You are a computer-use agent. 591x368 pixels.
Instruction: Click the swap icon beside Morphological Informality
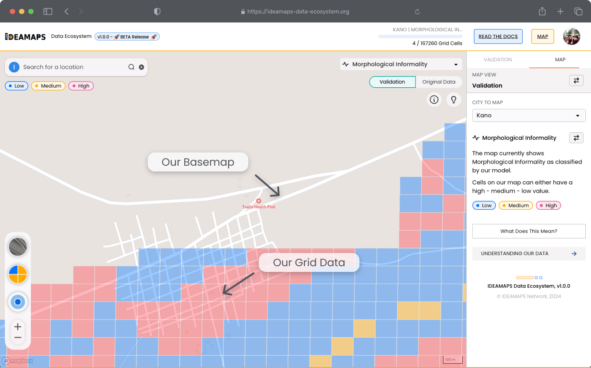tap(576, 138)
